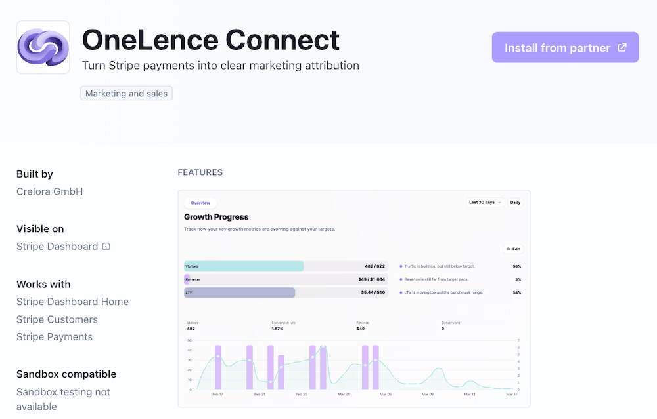The height and width of the screenshot is (419, 657).
Task: Click the Visible on heading
Action: click(x=40, y=229)
